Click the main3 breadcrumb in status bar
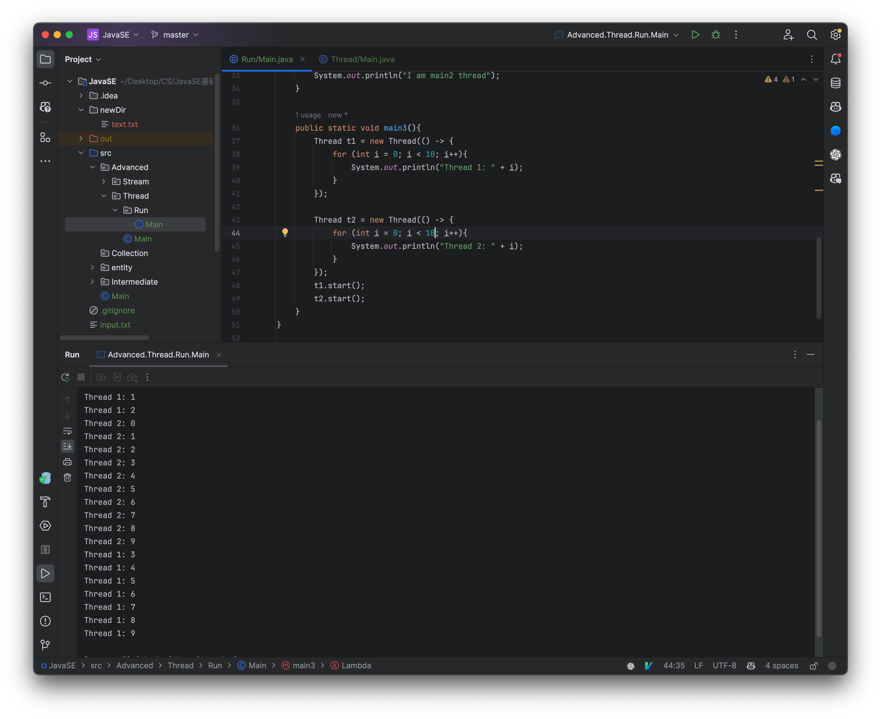881x719 pixels. [304, 666]
